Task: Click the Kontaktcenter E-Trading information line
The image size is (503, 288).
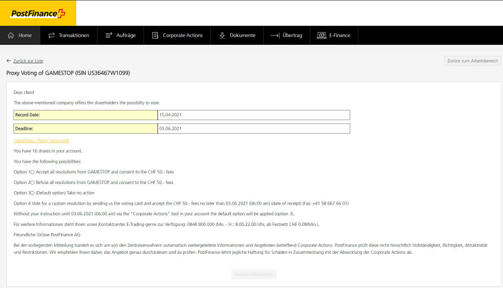Action: [166, 224]
